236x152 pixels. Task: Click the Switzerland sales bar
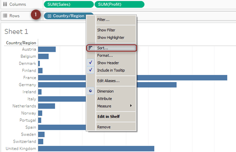point(41,141)
